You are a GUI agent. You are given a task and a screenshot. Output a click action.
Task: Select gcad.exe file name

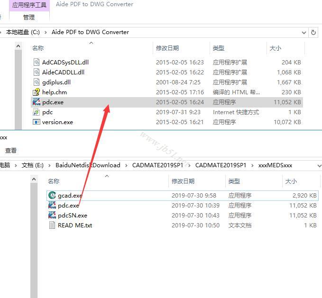70,196
